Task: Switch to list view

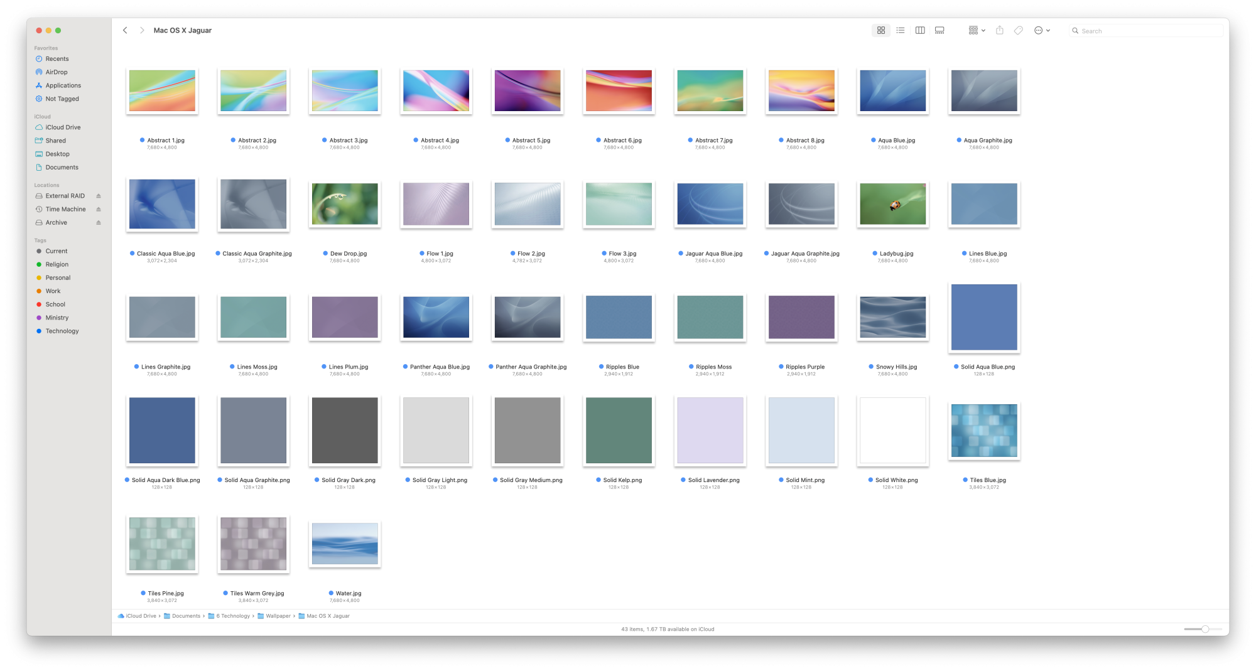Action: pos(901,30)
